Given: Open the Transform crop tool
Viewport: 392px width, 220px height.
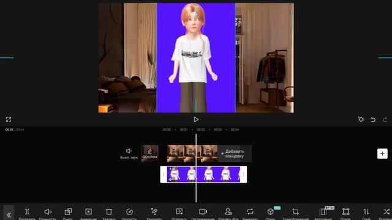Looking at the screenshot, I should tap(295, 213).
